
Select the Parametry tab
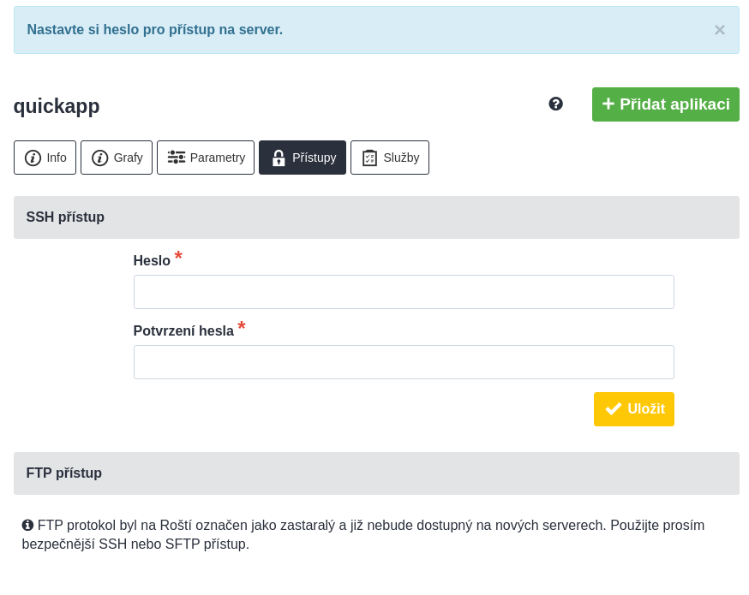[206, 158]
